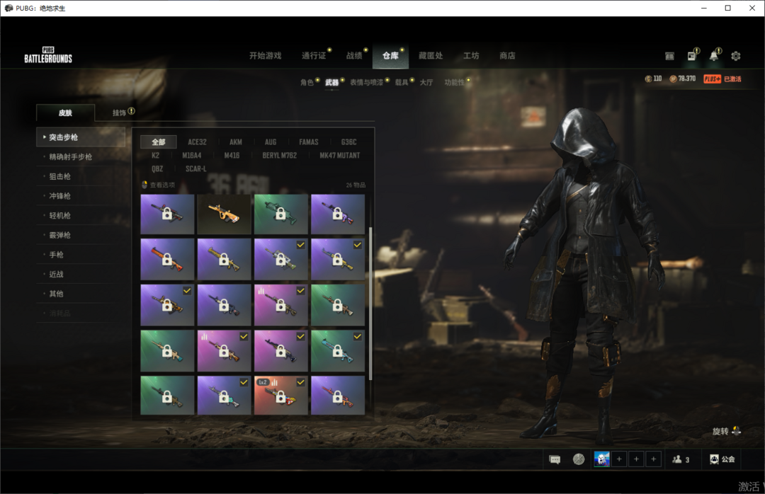This screenshot has width=765, height=494.
Task: Filter skins by FAMAS
Action: (x=309, y=142)
